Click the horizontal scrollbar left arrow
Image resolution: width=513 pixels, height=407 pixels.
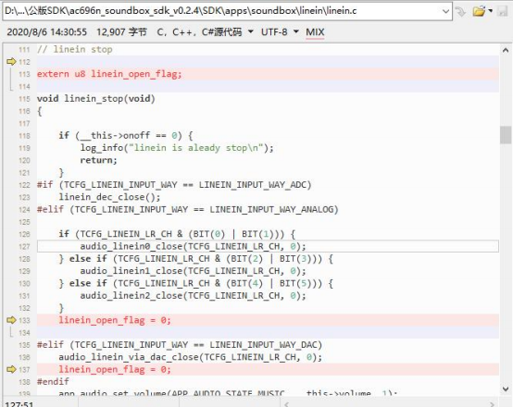point(287,404)
